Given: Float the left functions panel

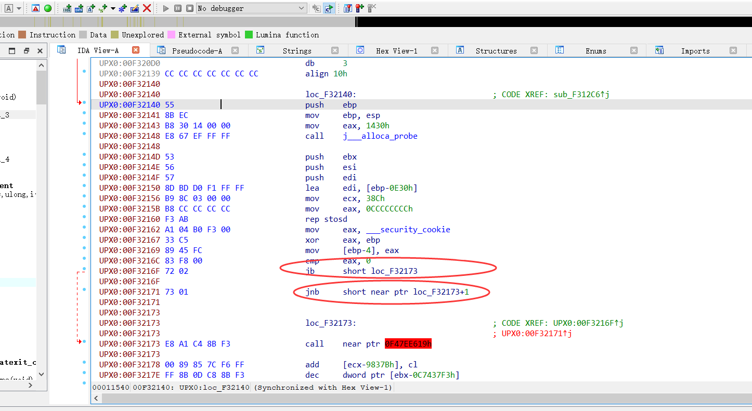Looking at the screenshot, I should pyautogui.click(x=27, y=51).
